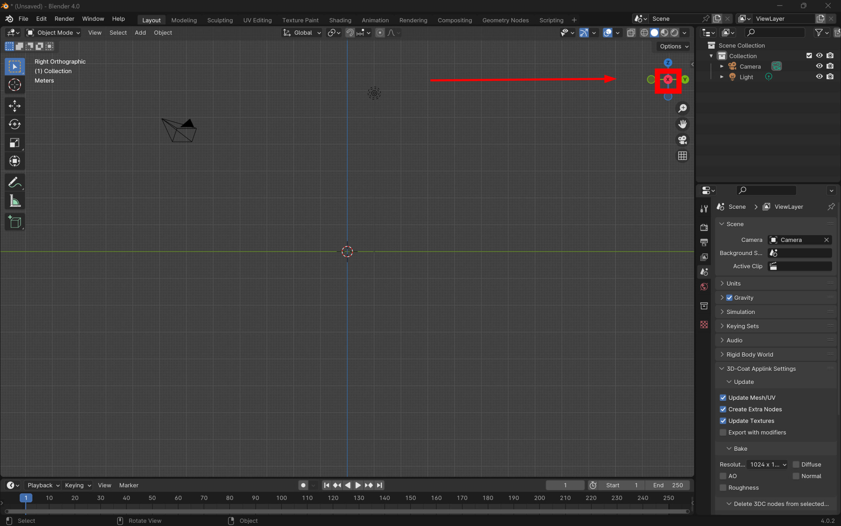Hide the Light object in outliner

pyautogui.click(x=819, y=77)
